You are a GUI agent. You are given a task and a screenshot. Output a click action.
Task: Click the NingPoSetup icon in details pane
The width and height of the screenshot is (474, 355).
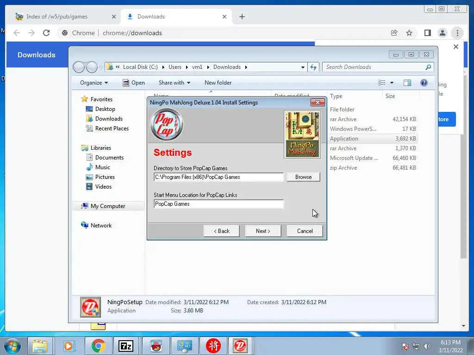click(90, 307)
